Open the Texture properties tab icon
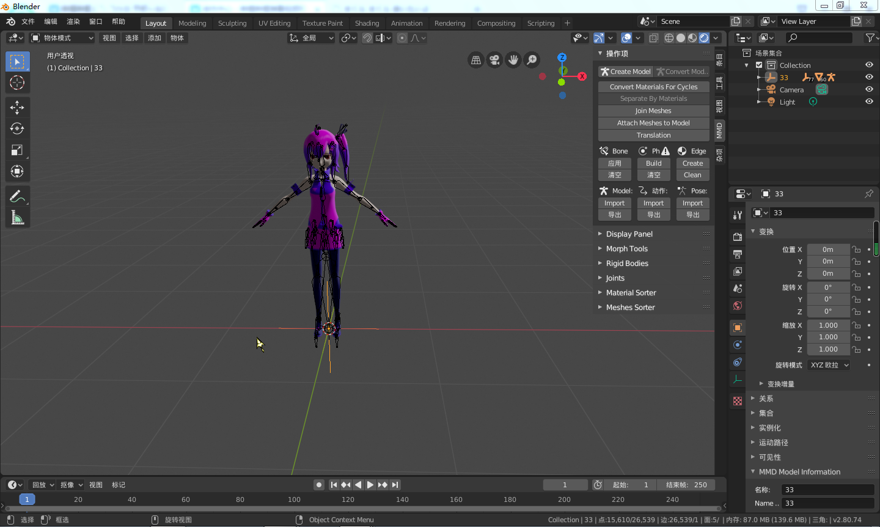 click(x=738, y=401)
